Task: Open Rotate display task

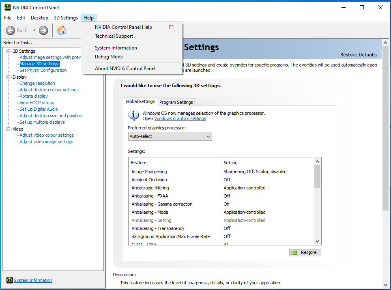Action: click(x=34, y=96)
